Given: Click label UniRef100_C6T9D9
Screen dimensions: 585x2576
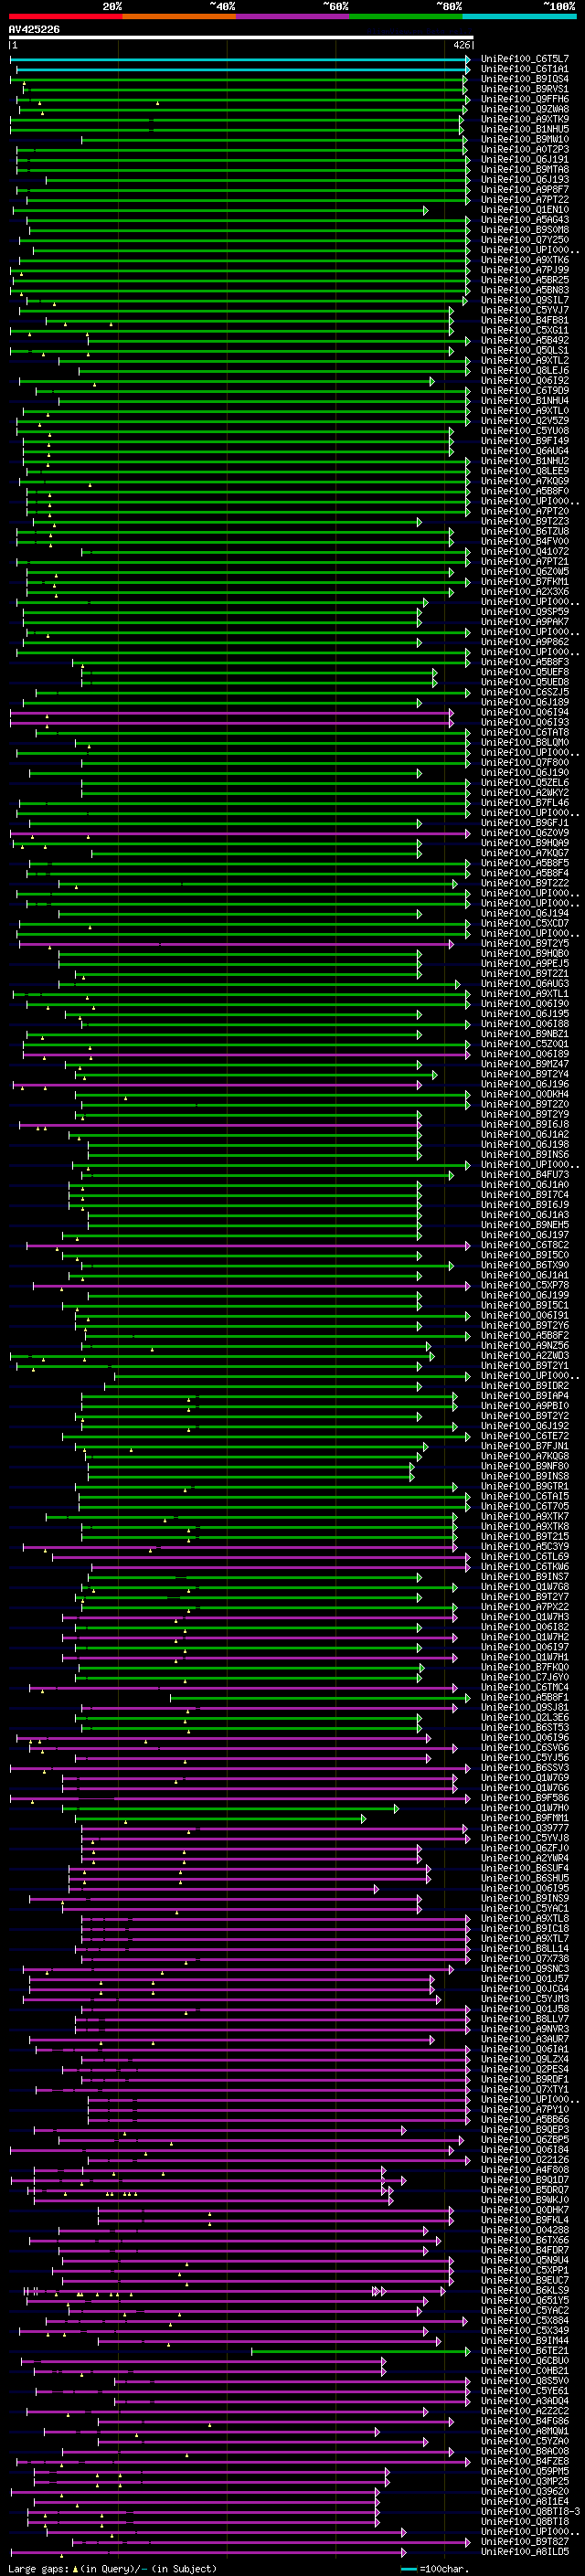Looking at the screenshot, I should pos(525,390).
